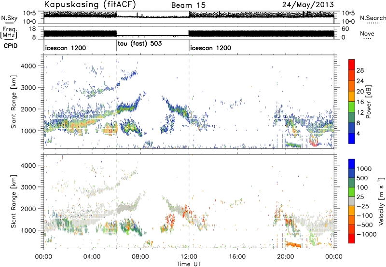The width and height of the screenshot is (386, 267).
Task: Select the "Beam 15" heading text
Action: tap(188, 5)
